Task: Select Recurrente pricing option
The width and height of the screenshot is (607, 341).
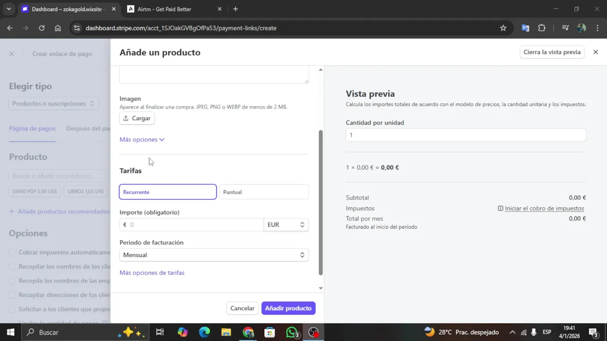Action: click(168, 192)
